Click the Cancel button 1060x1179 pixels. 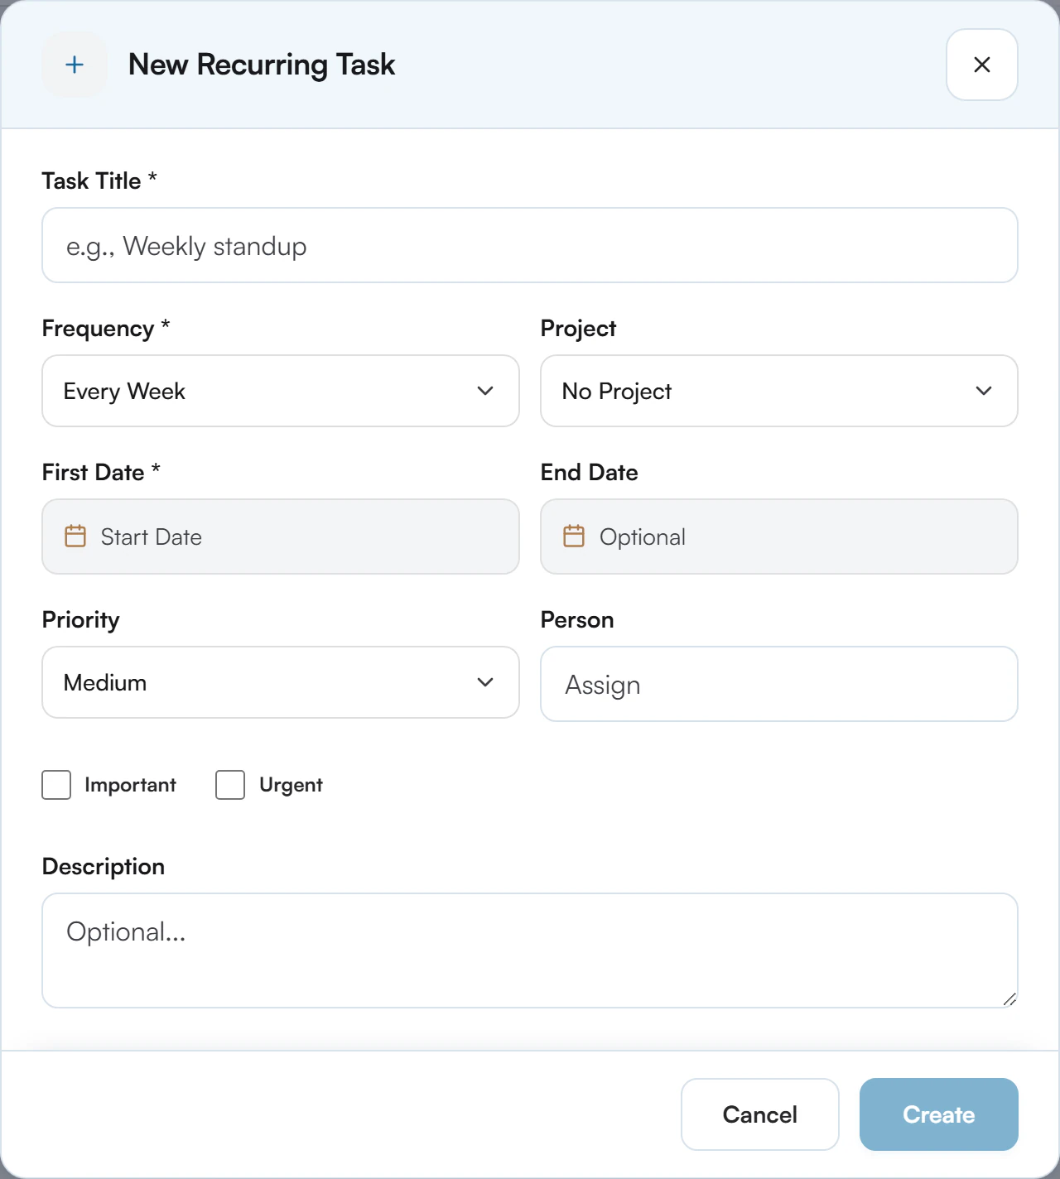click(x=760, y=1114)
